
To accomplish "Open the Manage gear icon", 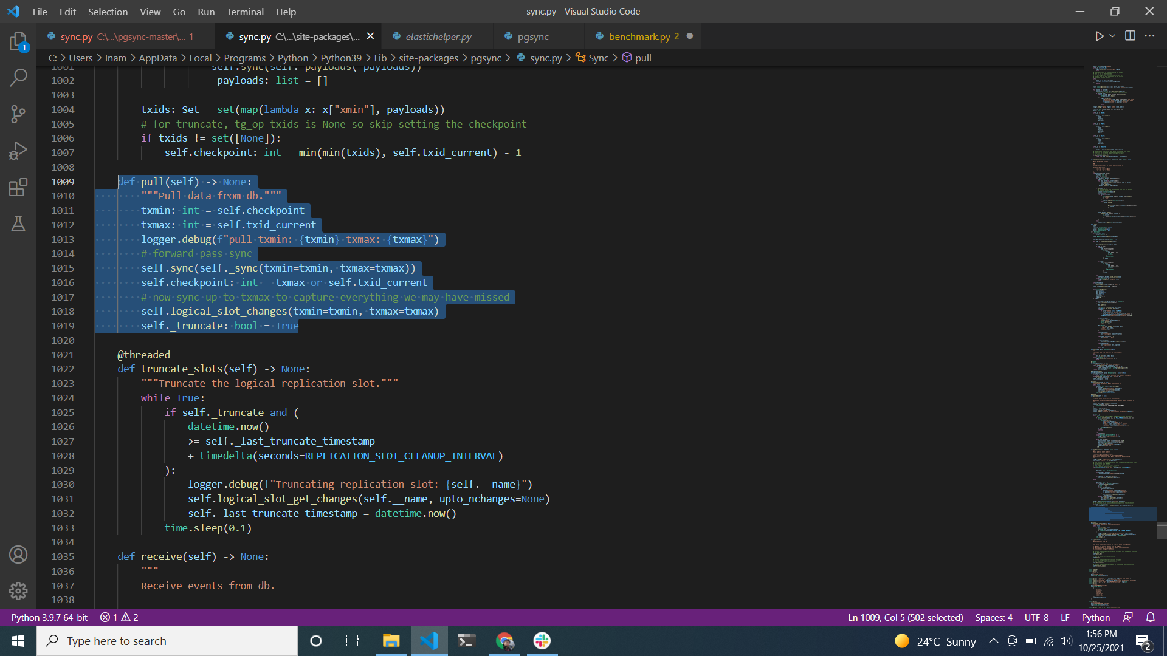I will [18, 590].
